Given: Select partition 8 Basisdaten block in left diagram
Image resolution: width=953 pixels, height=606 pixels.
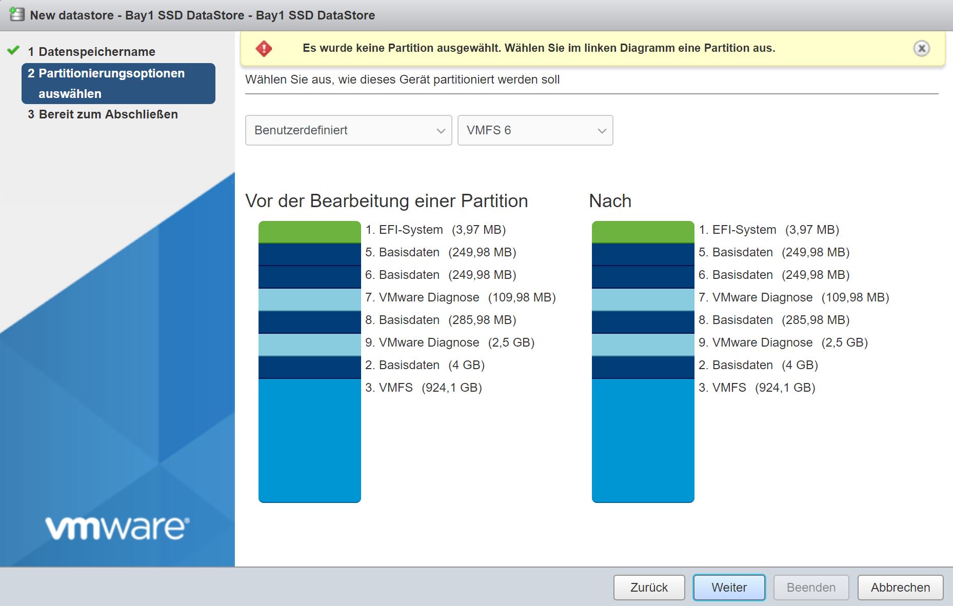Looking at the screenshot, I should [309, 322].
